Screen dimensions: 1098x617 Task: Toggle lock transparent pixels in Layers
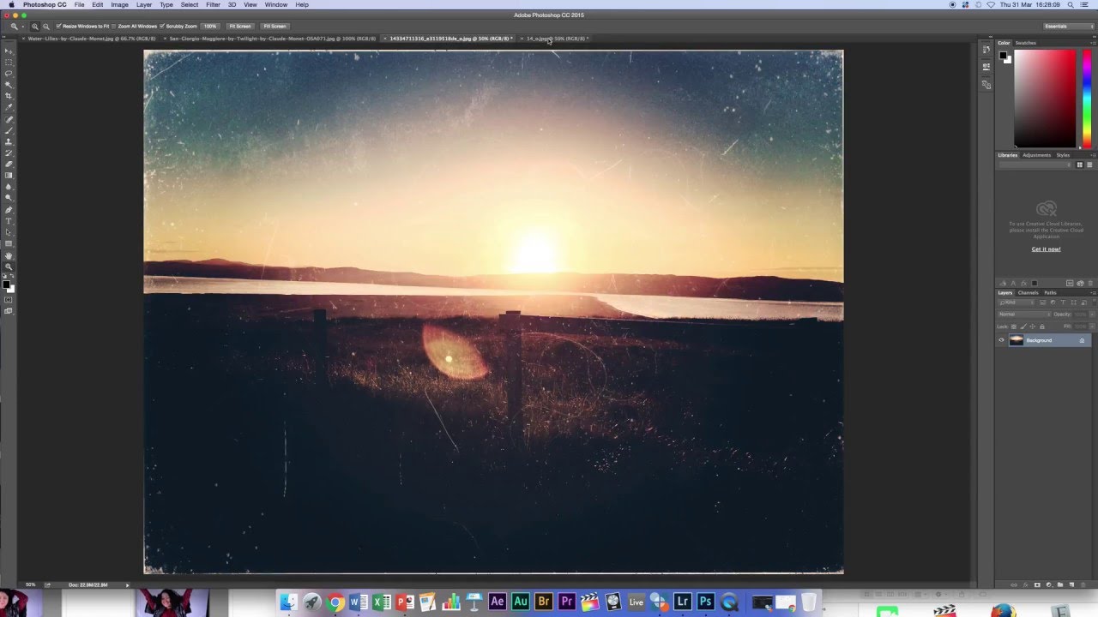pyautogui.click(x=1014, y=326)
